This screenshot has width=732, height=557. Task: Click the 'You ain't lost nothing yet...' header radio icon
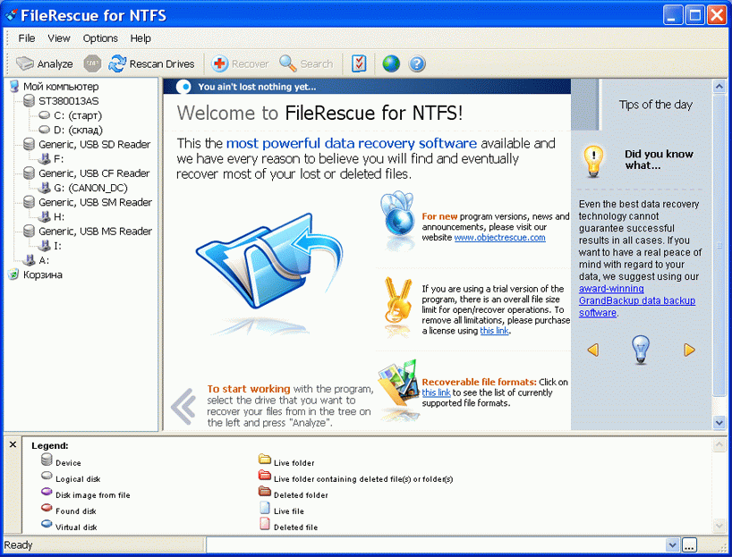[x=184, y=87]
